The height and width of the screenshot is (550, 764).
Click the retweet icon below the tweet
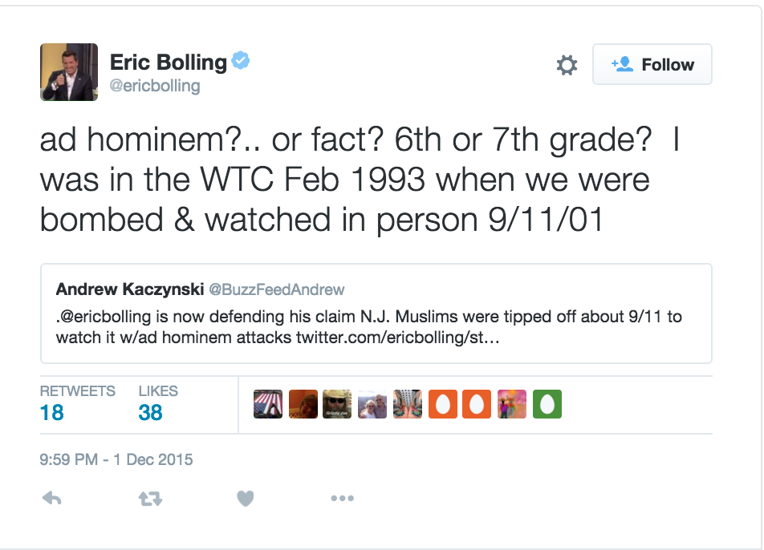150,499
